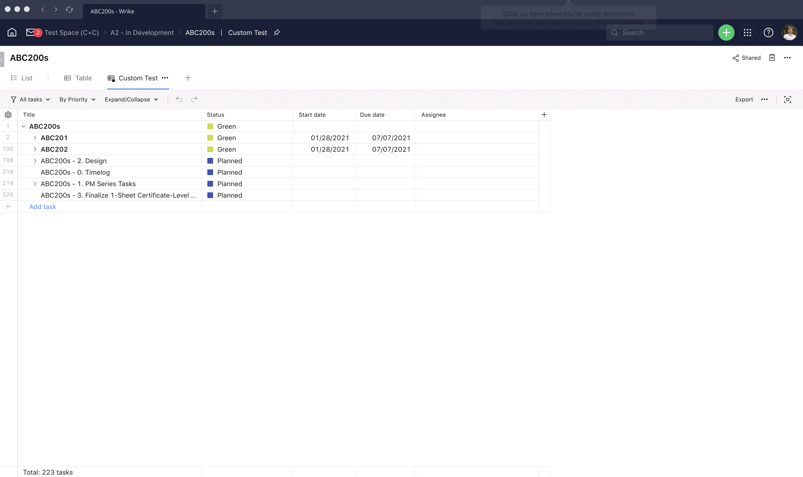This screenshot has height=477, width=803.
Task: Open toolbar more options next to Export
Action: coord(764,100)
